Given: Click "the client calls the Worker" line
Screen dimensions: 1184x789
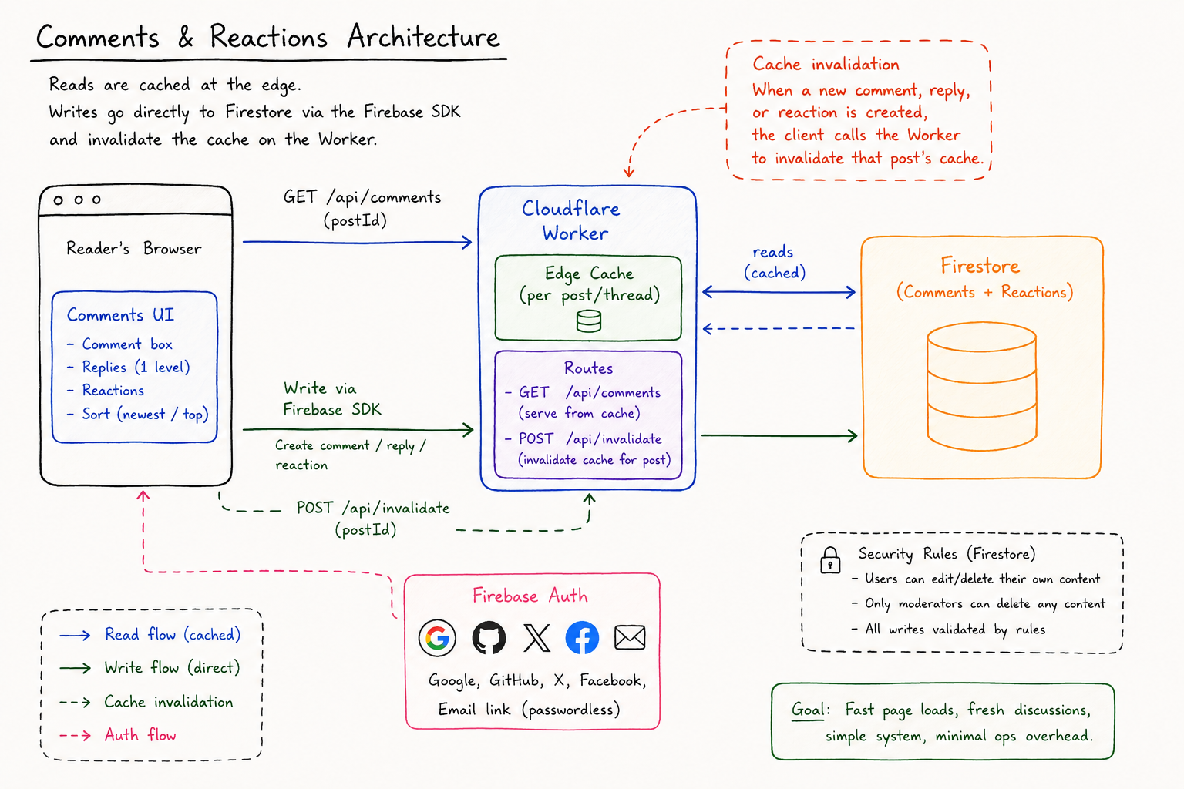Looking at the screenshot, I should pyautogui.click(x=856, y=135).
